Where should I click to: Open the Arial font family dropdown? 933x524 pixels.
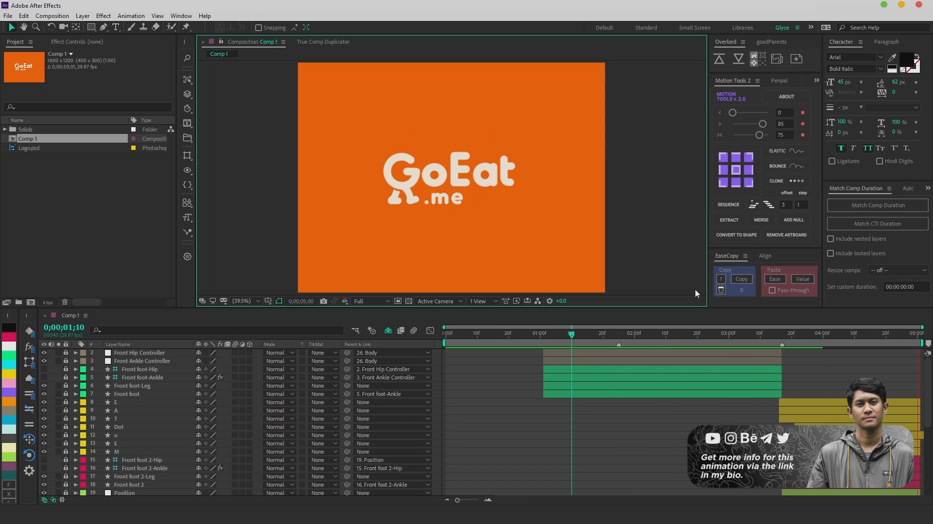point(855,57)
